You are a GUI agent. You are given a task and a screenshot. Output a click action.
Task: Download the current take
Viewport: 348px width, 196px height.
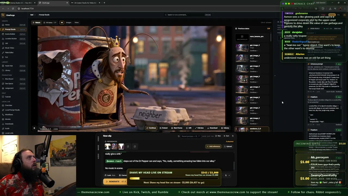click(x=212, y=128)
